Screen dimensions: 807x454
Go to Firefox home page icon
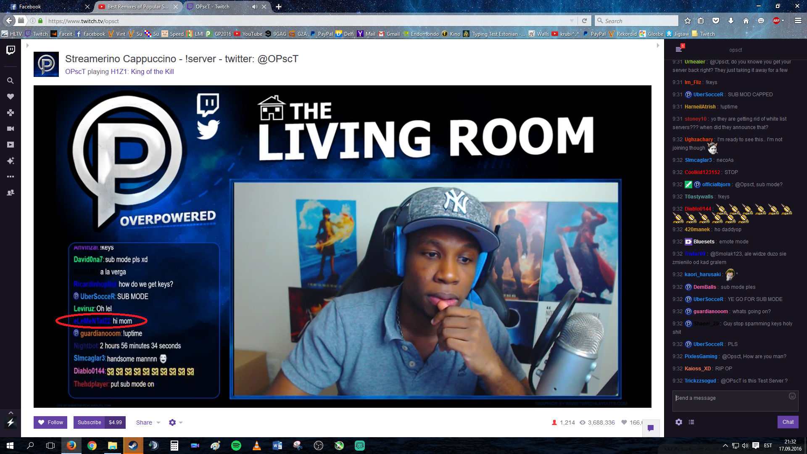(746, 21)
